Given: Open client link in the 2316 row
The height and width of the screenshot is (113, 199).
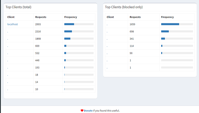Looking at the screenshot, I should click(7, 32).
